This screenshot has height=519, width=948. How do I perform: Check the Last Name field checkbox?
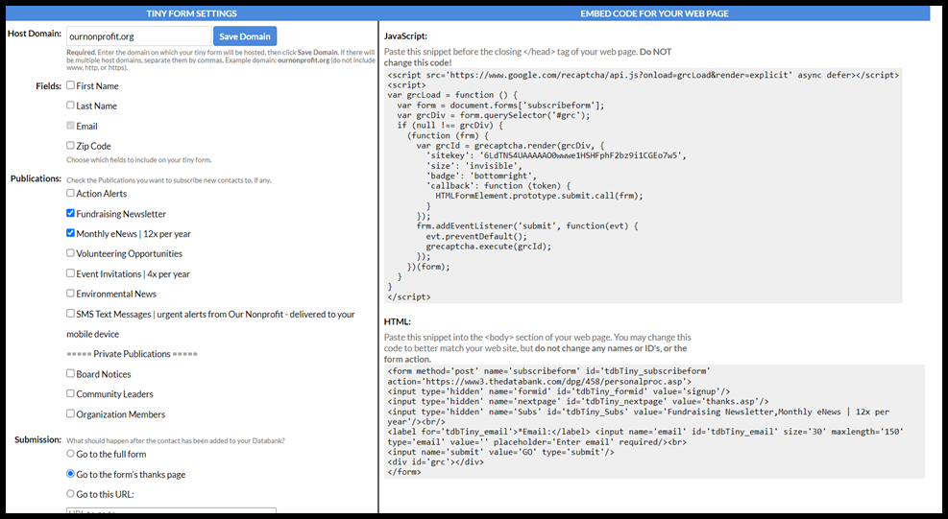pyautogui.click(x=71, y=106)
